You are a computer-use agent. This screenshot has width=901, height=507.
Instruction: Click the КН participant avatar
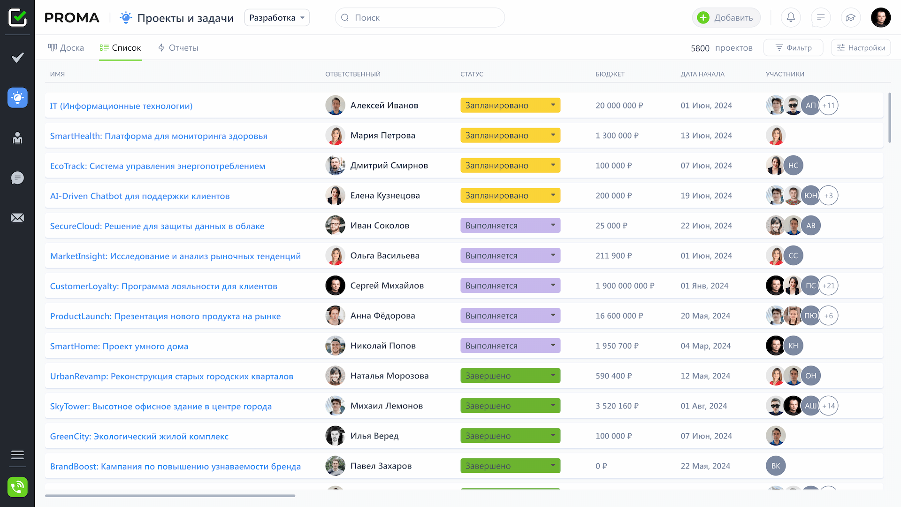794,346
